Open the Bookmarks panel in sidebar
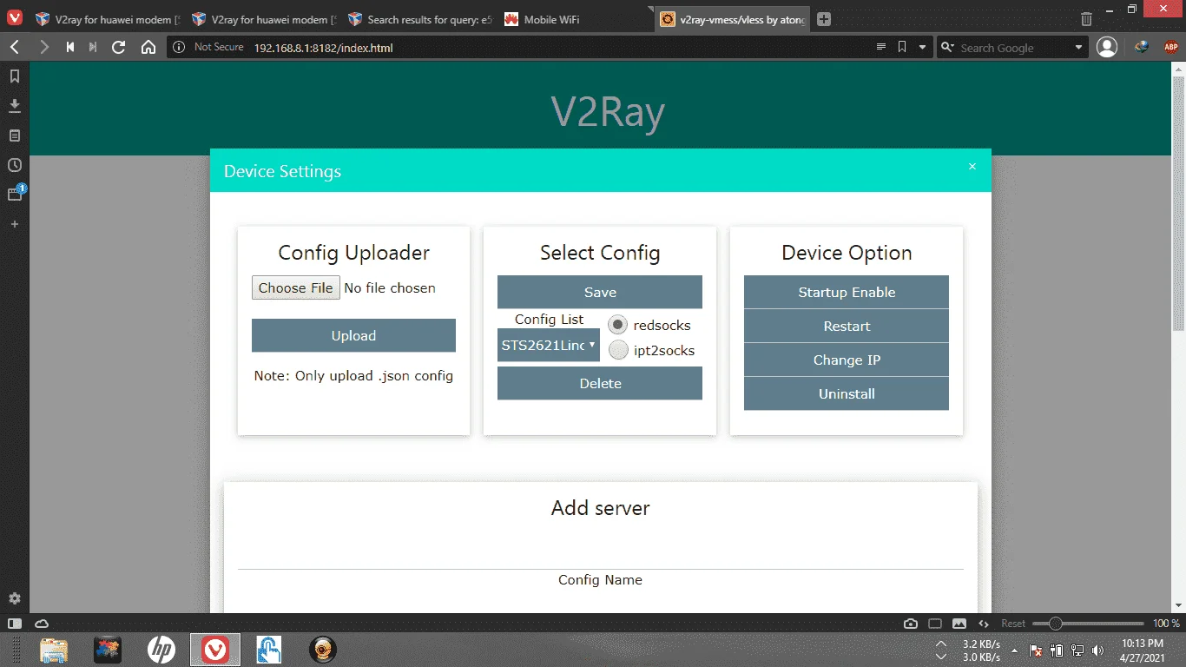This screenshot has width=1186, height=667. (x=15, y=76)
